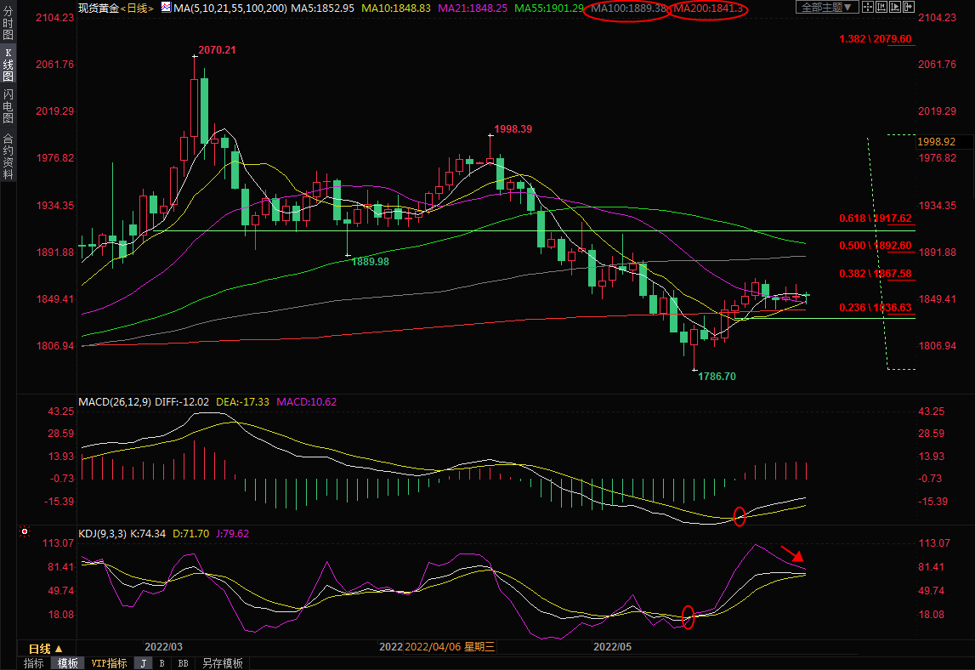Click the red circle marker on MACD crossover
Screen dimensions: 975x670
(x=739, y=515)
